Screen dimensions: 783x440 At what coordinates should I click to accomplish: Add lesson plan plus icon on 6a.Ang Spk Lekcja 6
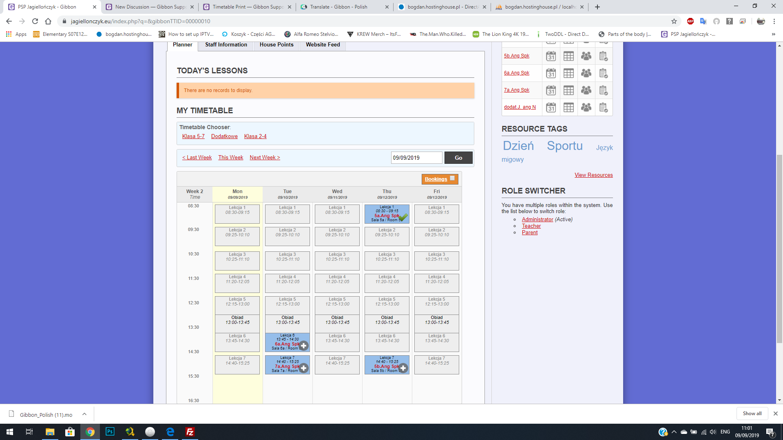(304, 346)
